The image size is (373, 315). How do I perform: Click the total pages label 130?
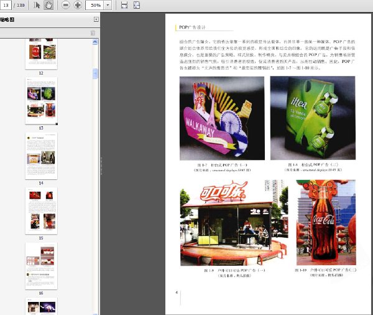point(21,5)
